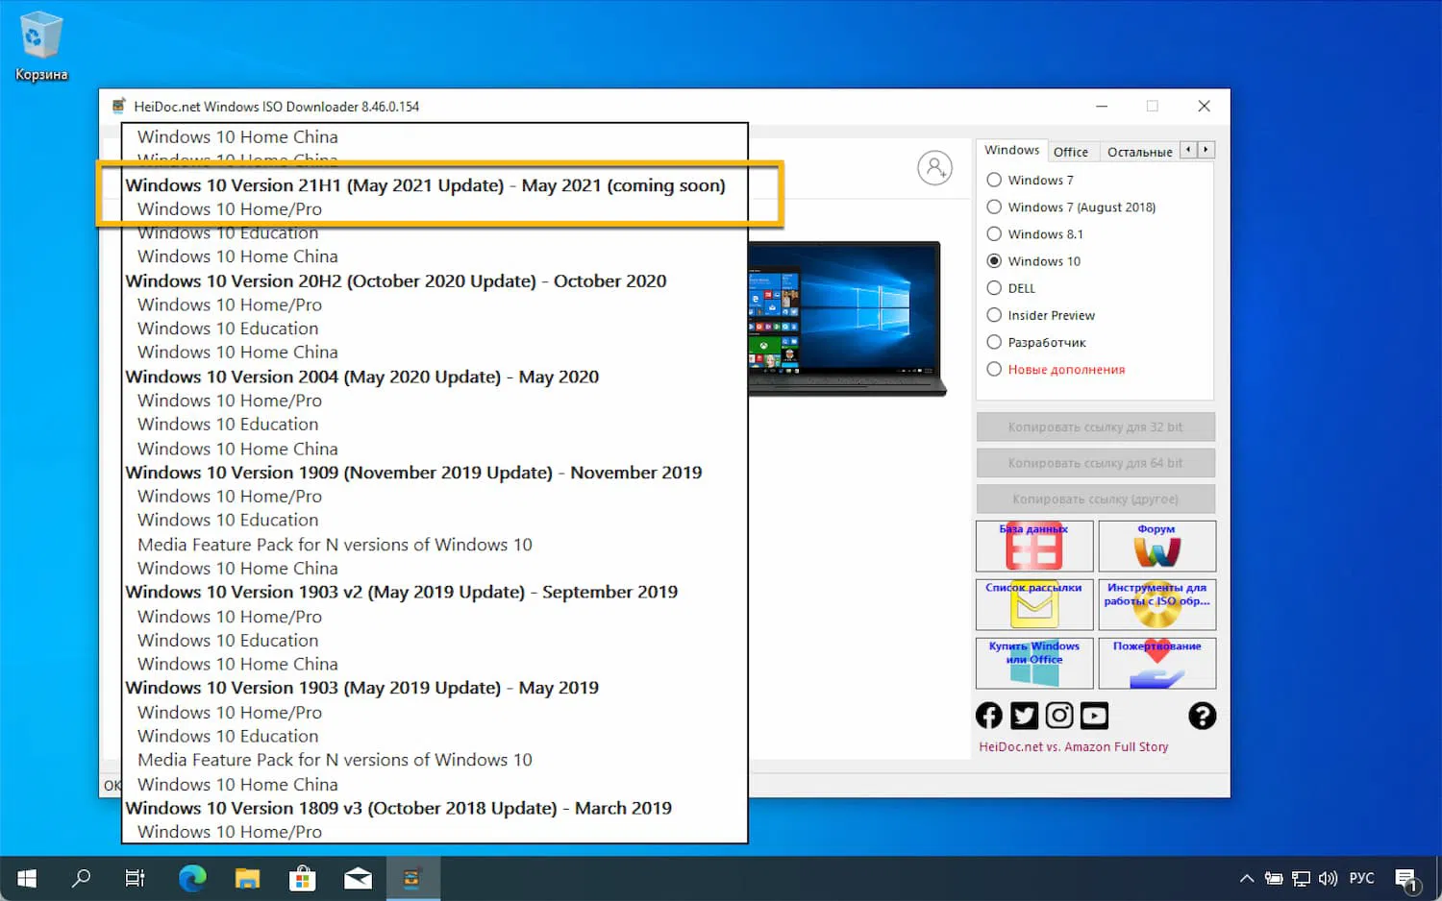
Task: Click the Копировать ссылку для 64 bit button
Action: tap(1095, 462)
